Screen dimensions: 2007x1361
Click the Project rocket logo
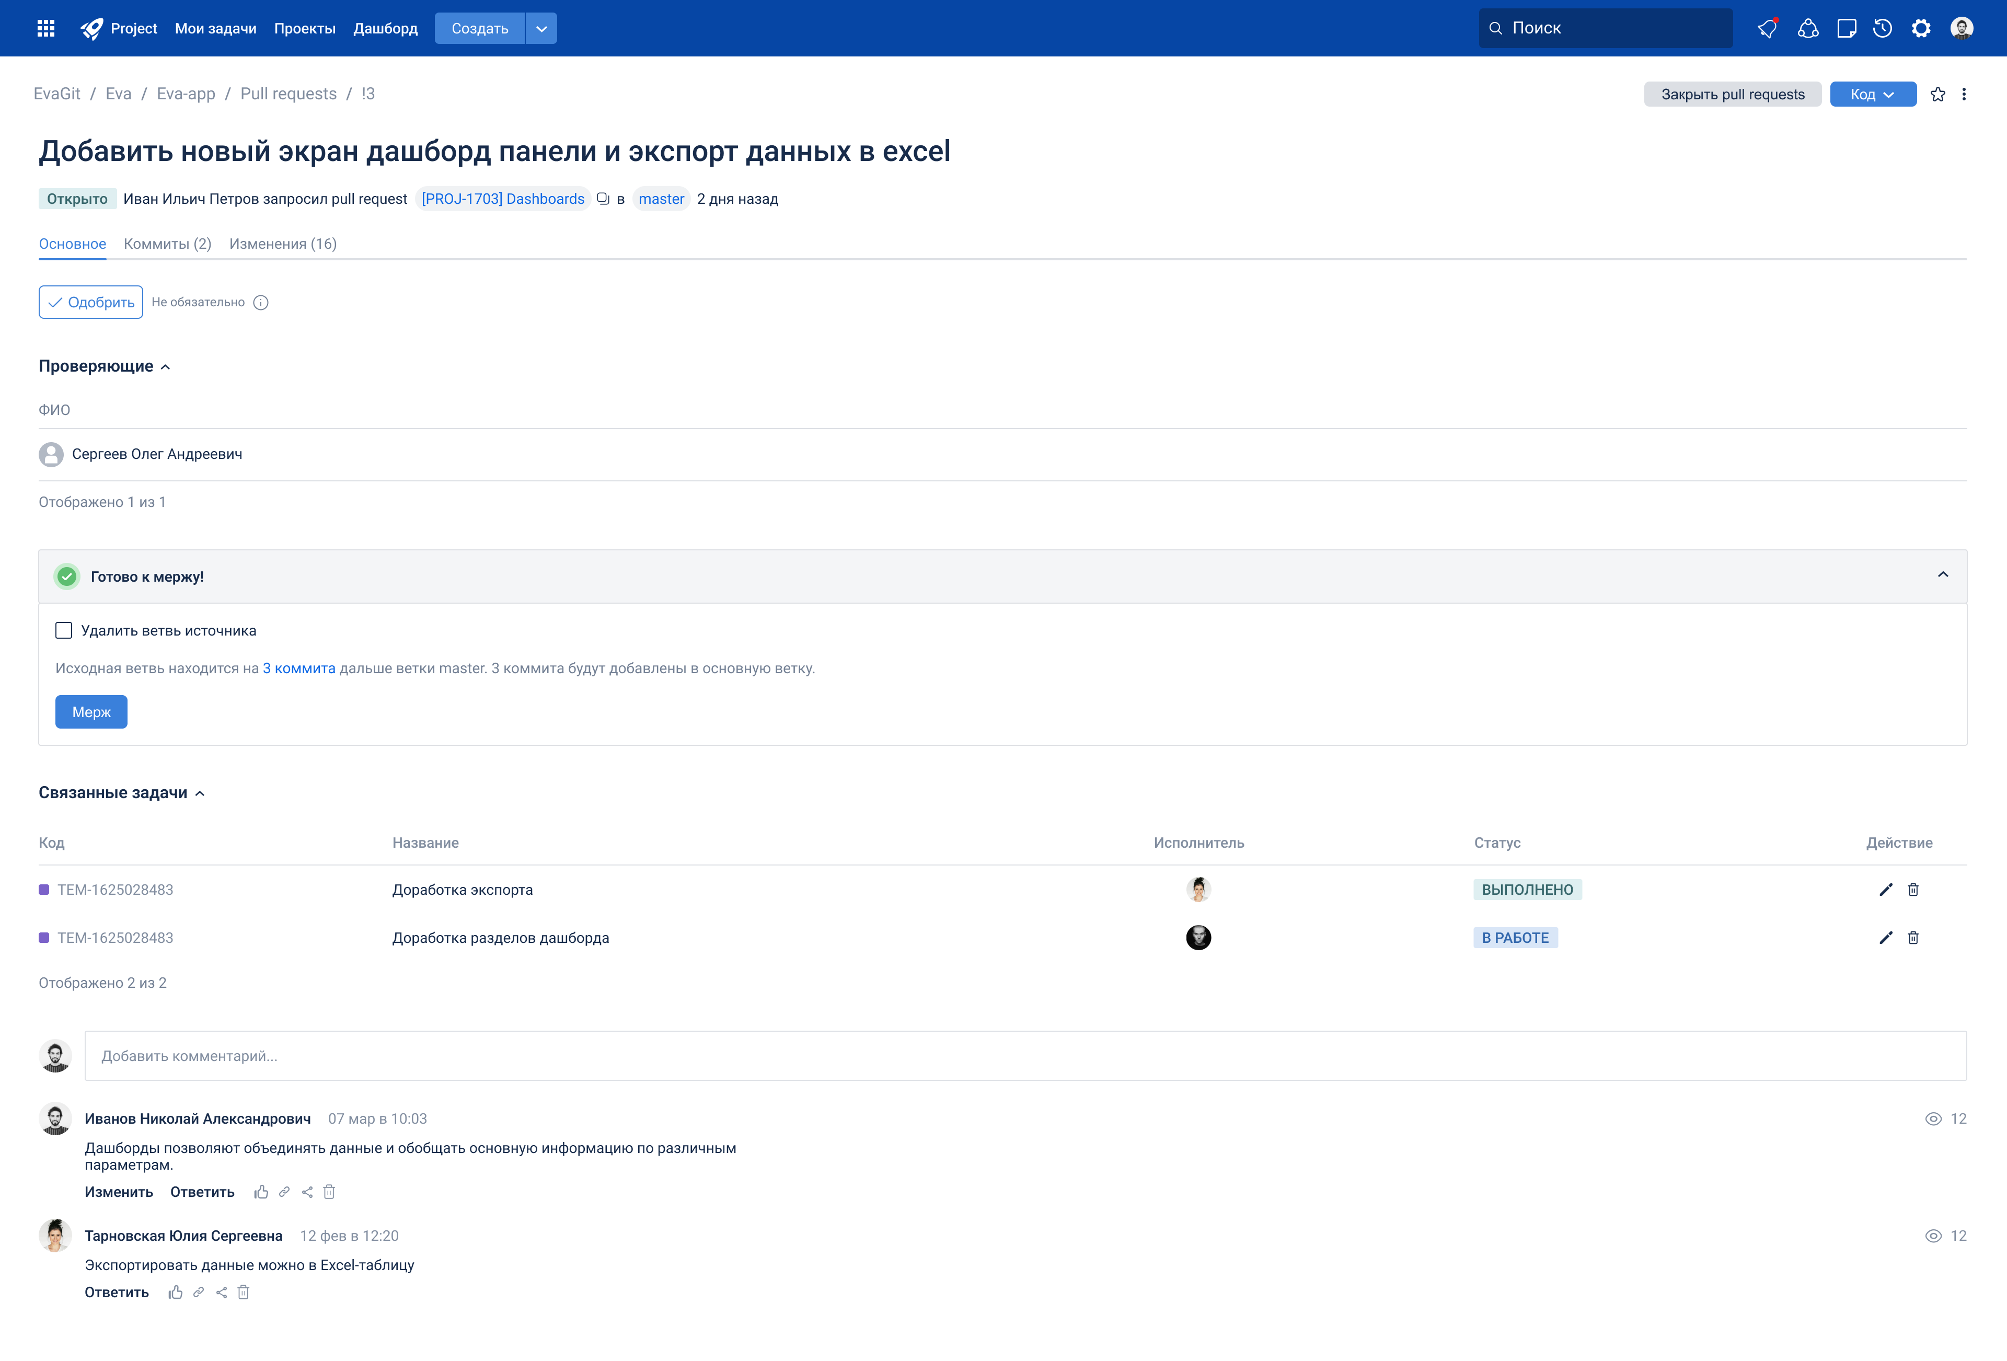coord(91,29)
